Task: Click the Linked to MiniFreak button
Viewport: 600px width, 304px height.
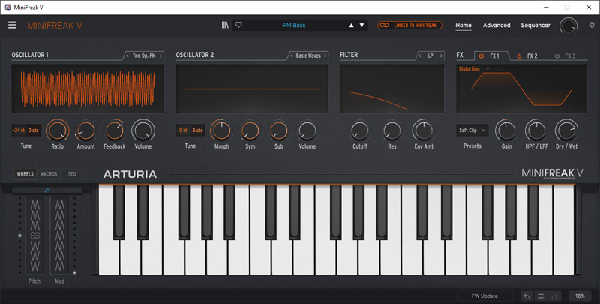Action: 410,25
